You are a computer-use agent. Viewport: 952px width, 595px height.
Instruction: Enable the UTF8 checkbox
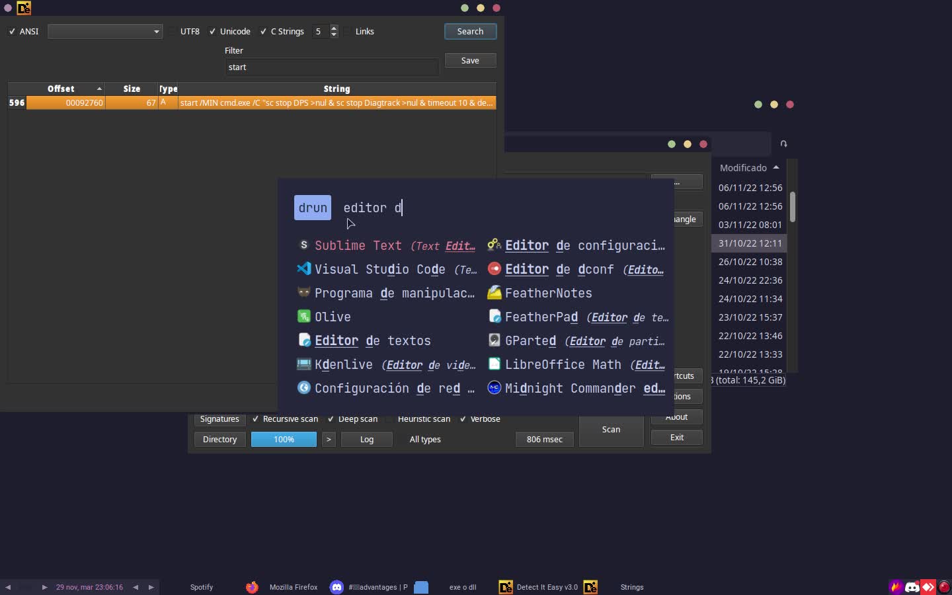pyautogui.click(x=173, y=32)
